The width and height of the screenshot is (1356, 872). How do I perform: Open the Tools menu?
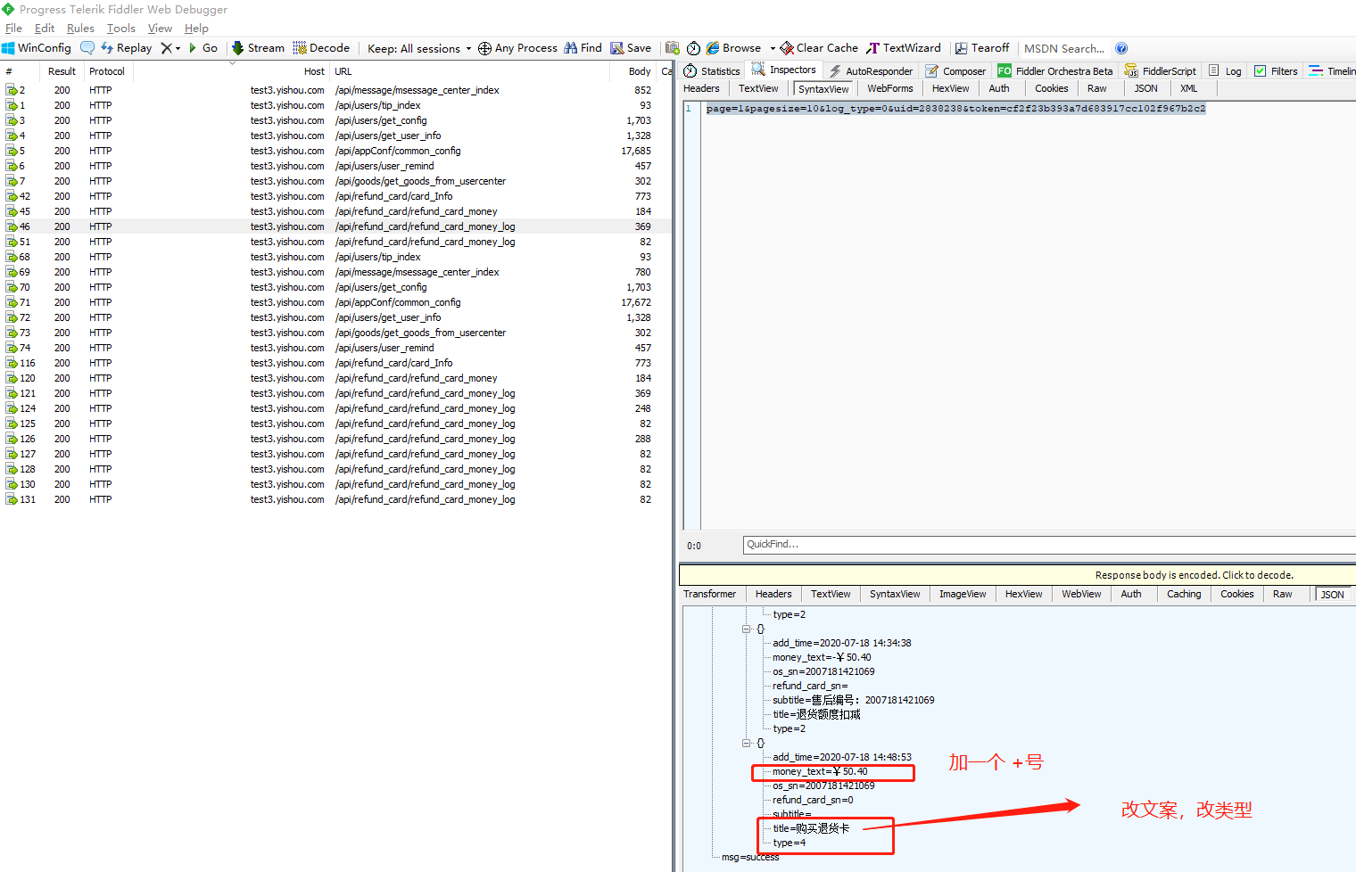(x=121, y=29)
